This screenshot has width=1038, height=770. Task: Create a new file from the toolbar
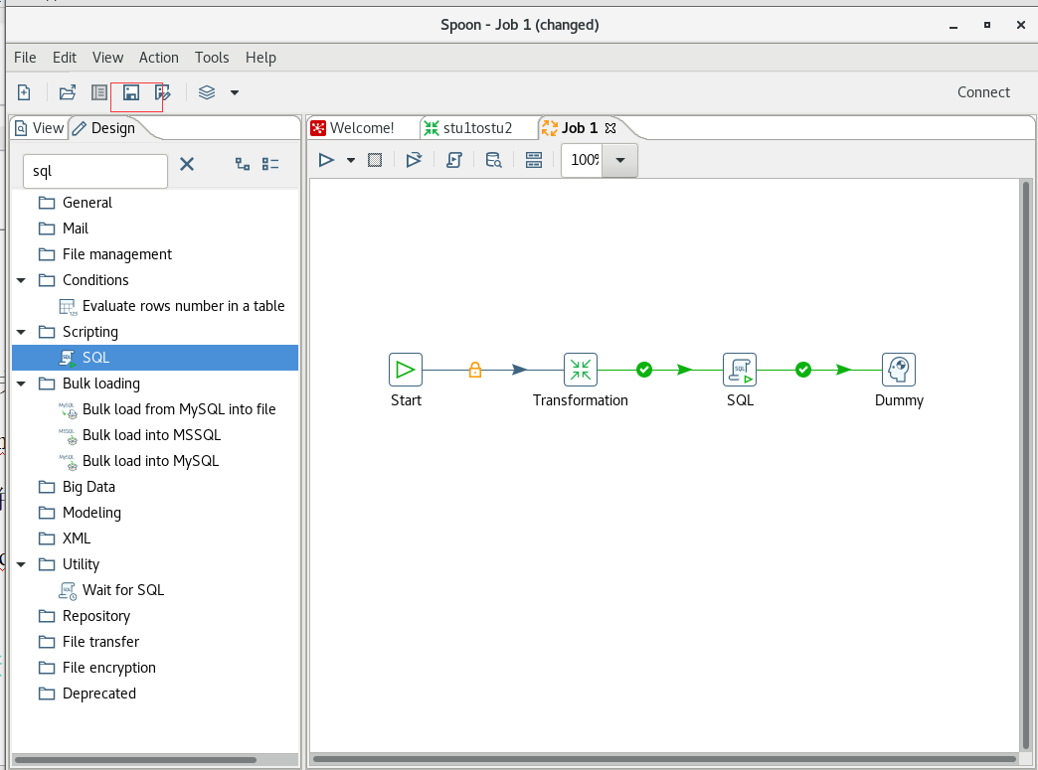24,92
